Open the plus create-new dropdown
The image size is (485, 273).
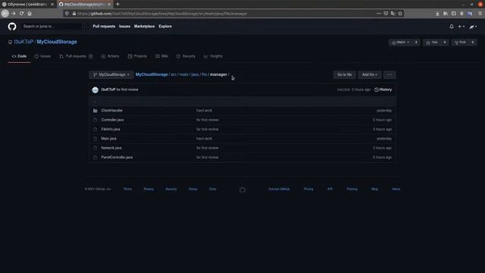tap(462, 27)
